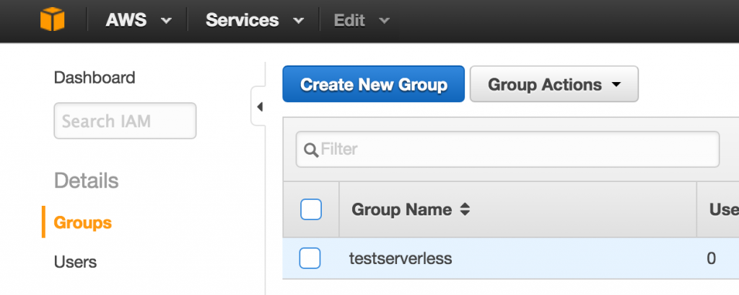This screenshot has height=295, width=739.
Task: Tick the select-all checkbox in table header
Action: (311, 209)
